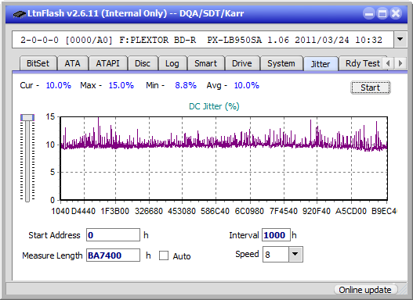Focus the Start Address input field

pyautogui.click(x=113, y=234)
